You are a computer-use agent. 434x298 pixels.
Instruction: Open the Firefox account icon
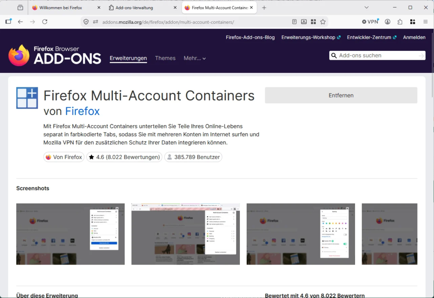[387, 22]
